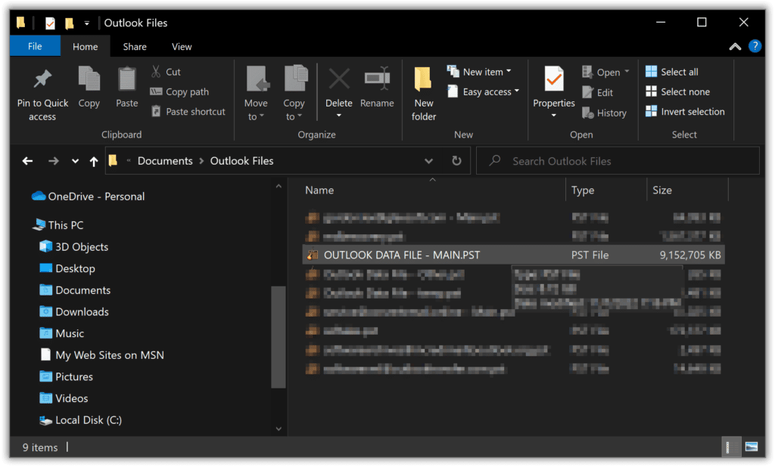Click Invert selection in ribbon
This screenshot has width=775, height=467.
(x=685, y=112)
